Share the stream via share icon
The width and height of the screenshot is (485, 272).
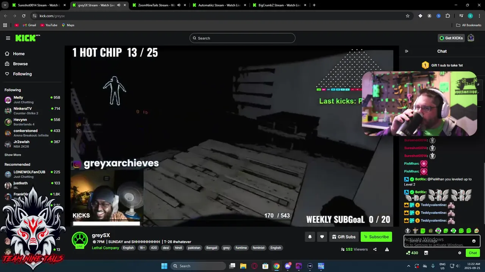pyautogui.click(x=375, y=249)
